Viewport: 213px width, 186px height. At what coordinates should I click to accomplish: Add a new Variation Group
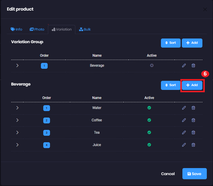192,43
